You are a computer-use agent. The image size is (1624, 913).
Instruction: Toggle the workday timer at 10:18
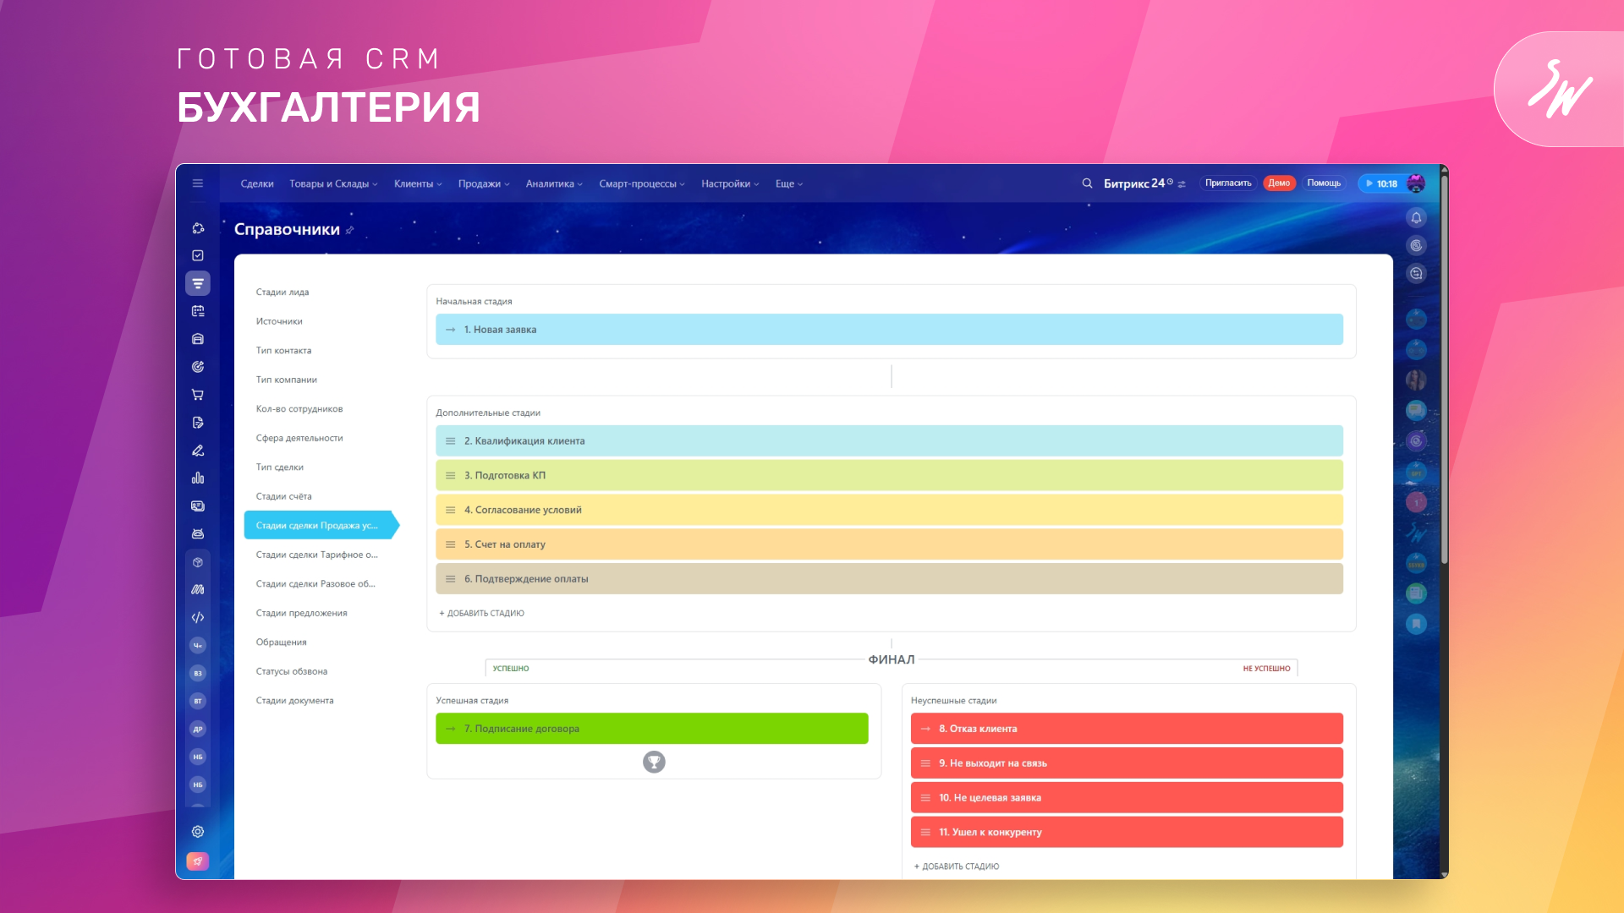pyautogui.click(x=1381, y=183)
